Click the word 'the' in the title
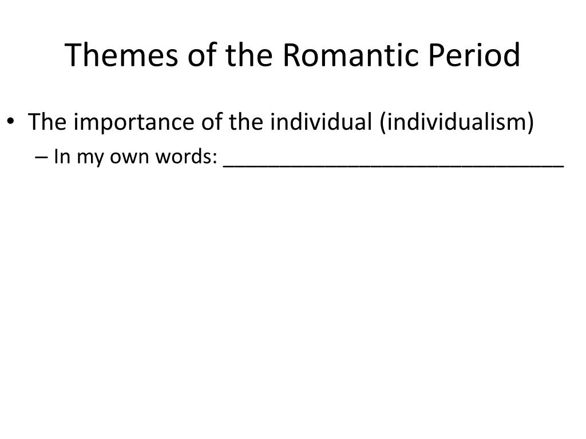Screen dimensions: 586x439 coord(248,55)
